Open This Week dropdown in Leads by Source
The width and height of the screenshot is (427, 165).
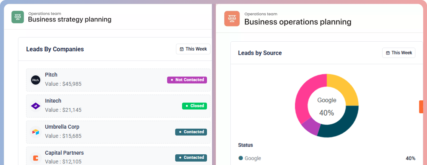point(399,53)
